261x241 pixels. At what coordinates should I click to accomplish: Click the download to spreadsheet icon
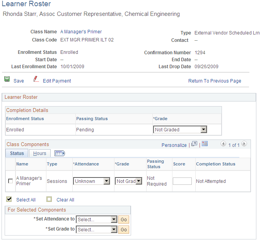[x=205, y=144]
